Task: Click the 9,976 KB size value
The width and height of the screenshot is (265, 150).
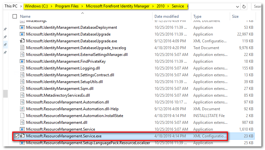Action: coord(246,48)
